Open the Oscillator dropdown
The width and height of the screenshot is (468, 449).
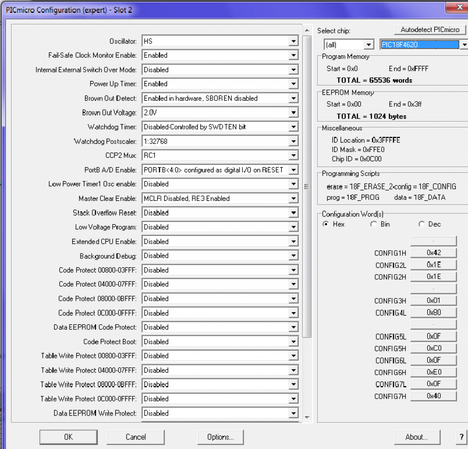tap(220, 41)
